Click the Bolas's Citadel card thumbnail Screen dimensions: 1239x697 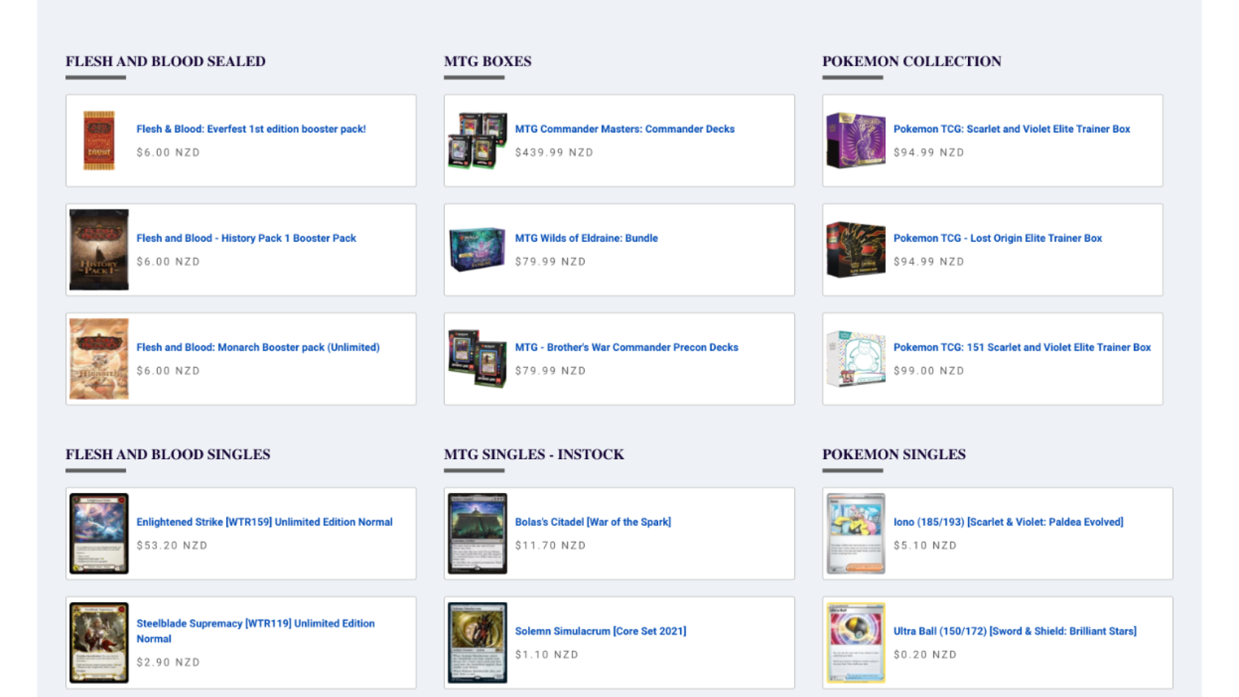tap(477, 534)
